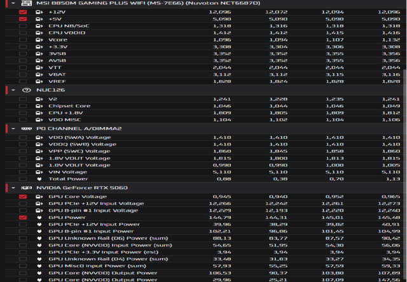The width and height of the screenshot is (407, 282).
Task: Click the power icon on the Total Power row
Action: [x=39, y=179]
